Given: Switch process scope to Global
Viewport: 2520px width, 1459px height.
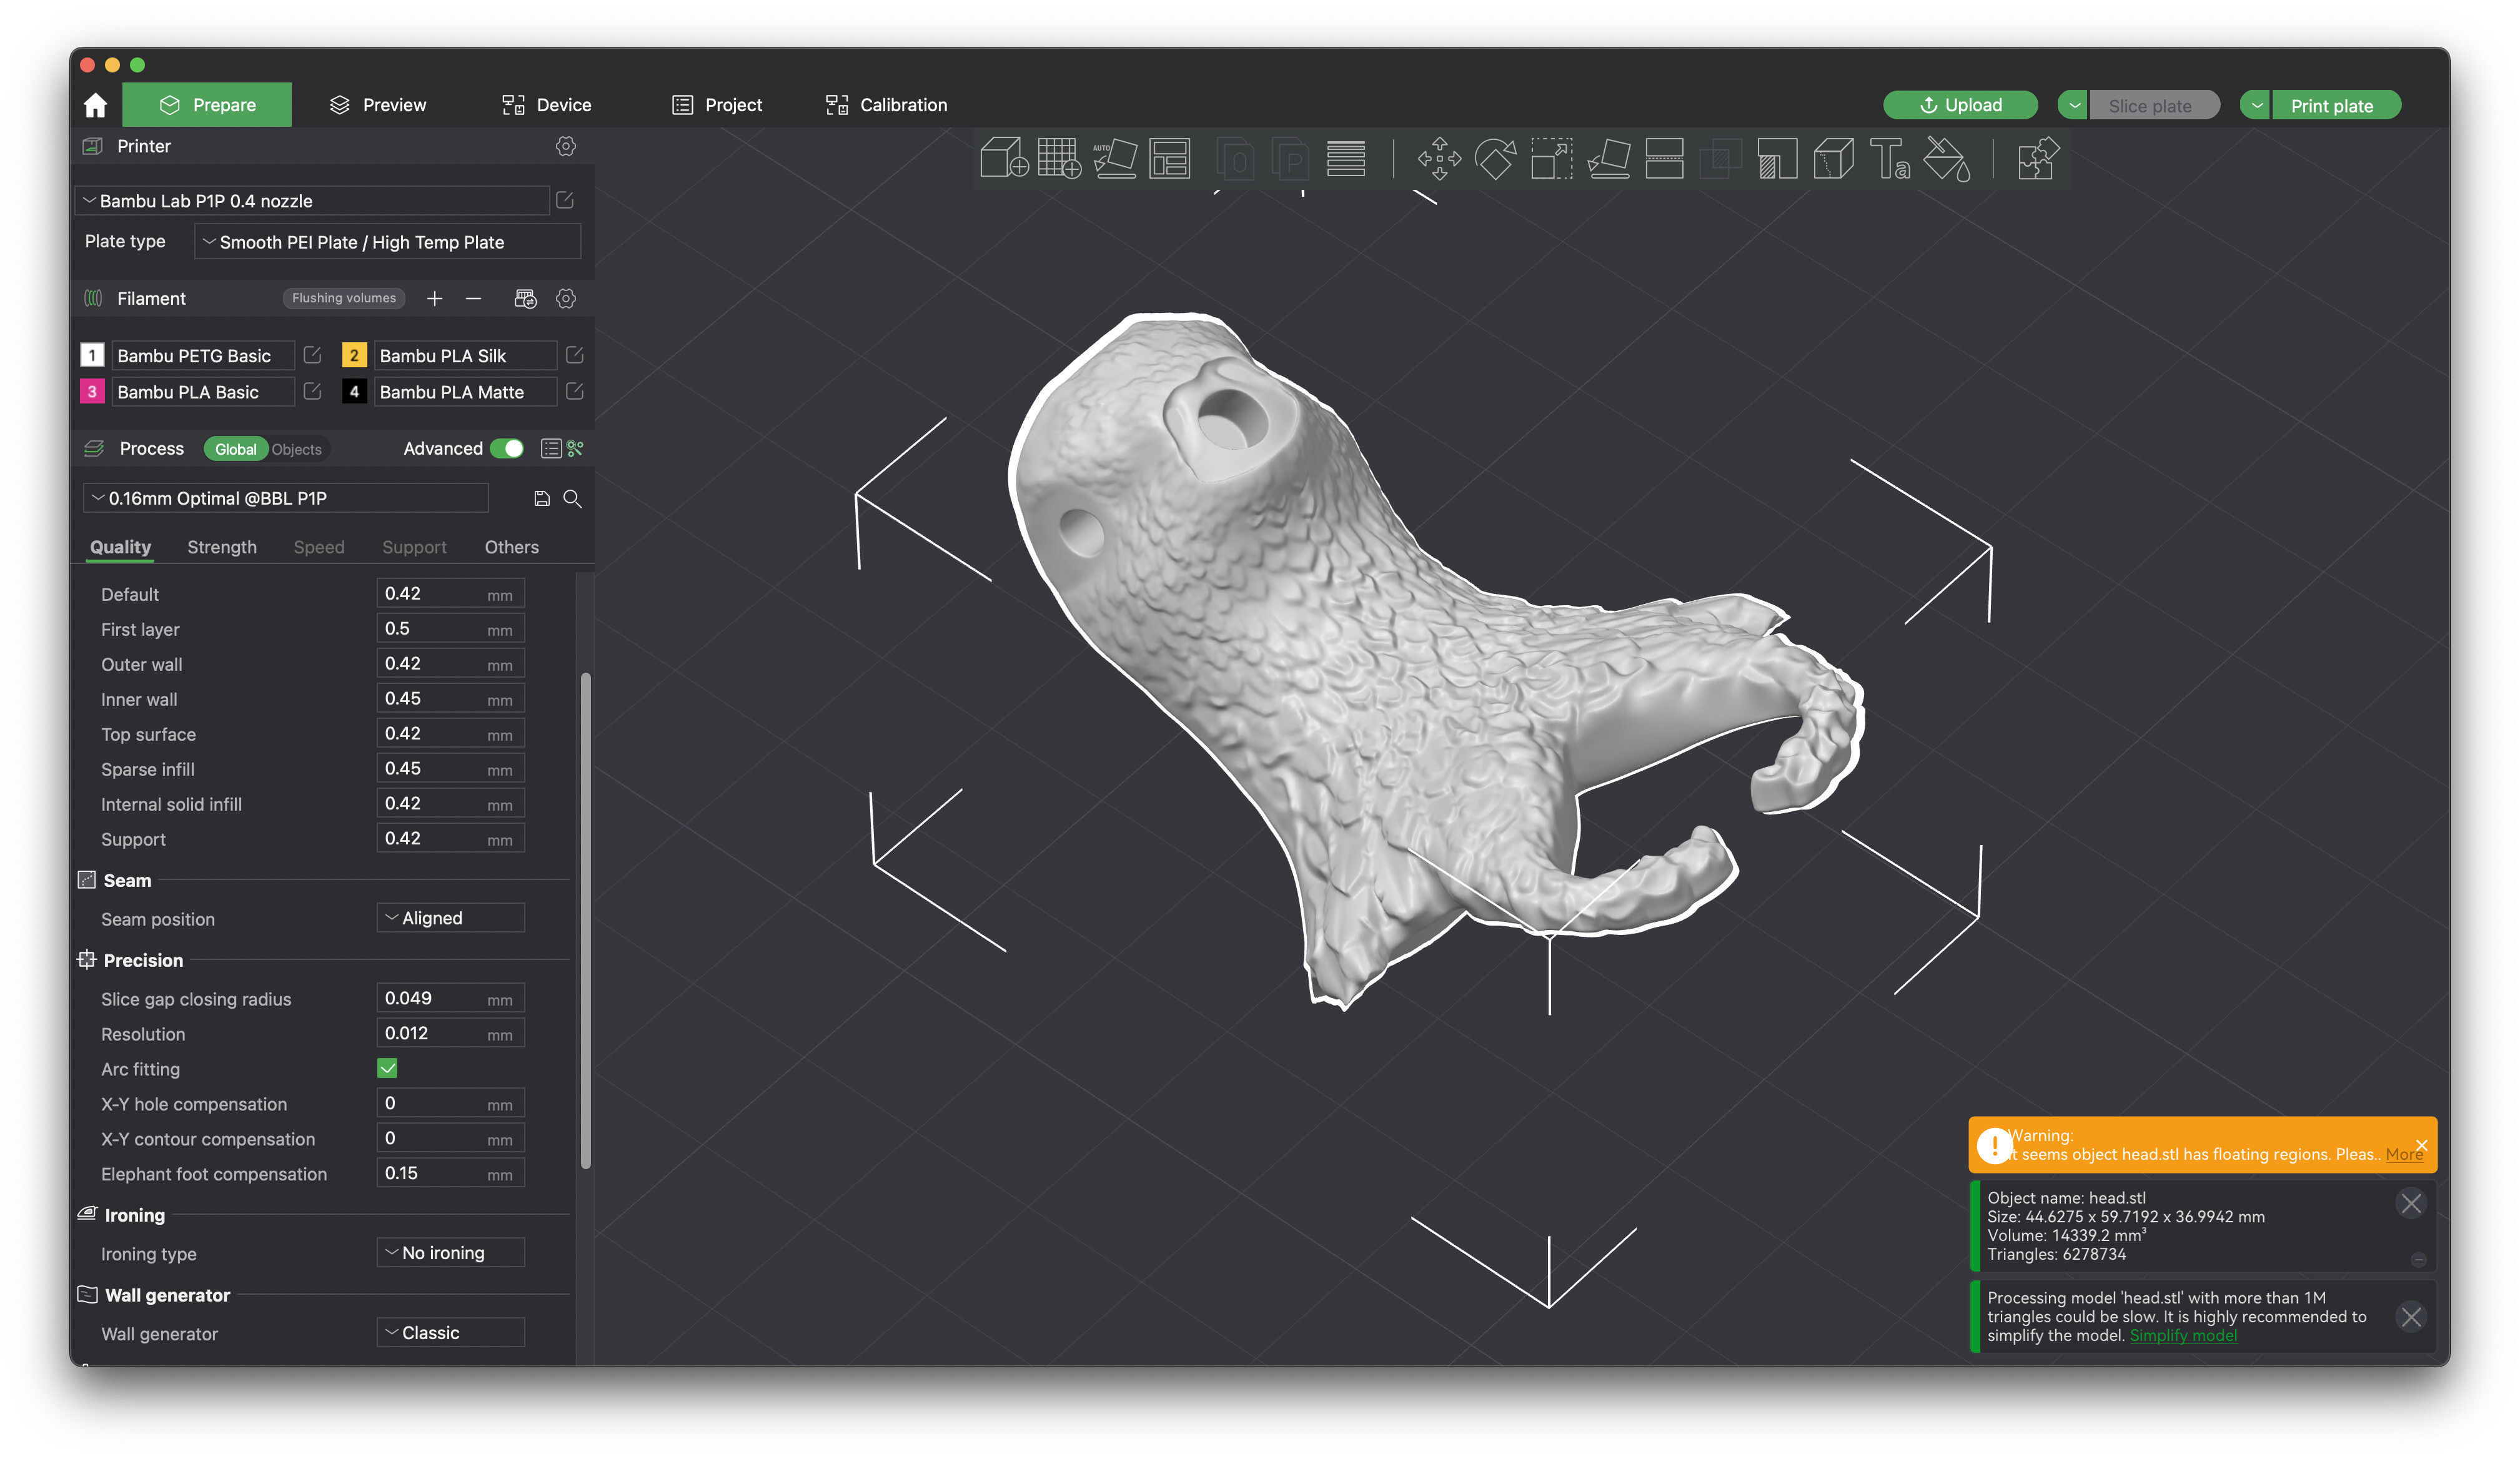Looking at the screenshot, I should point(236,449).
